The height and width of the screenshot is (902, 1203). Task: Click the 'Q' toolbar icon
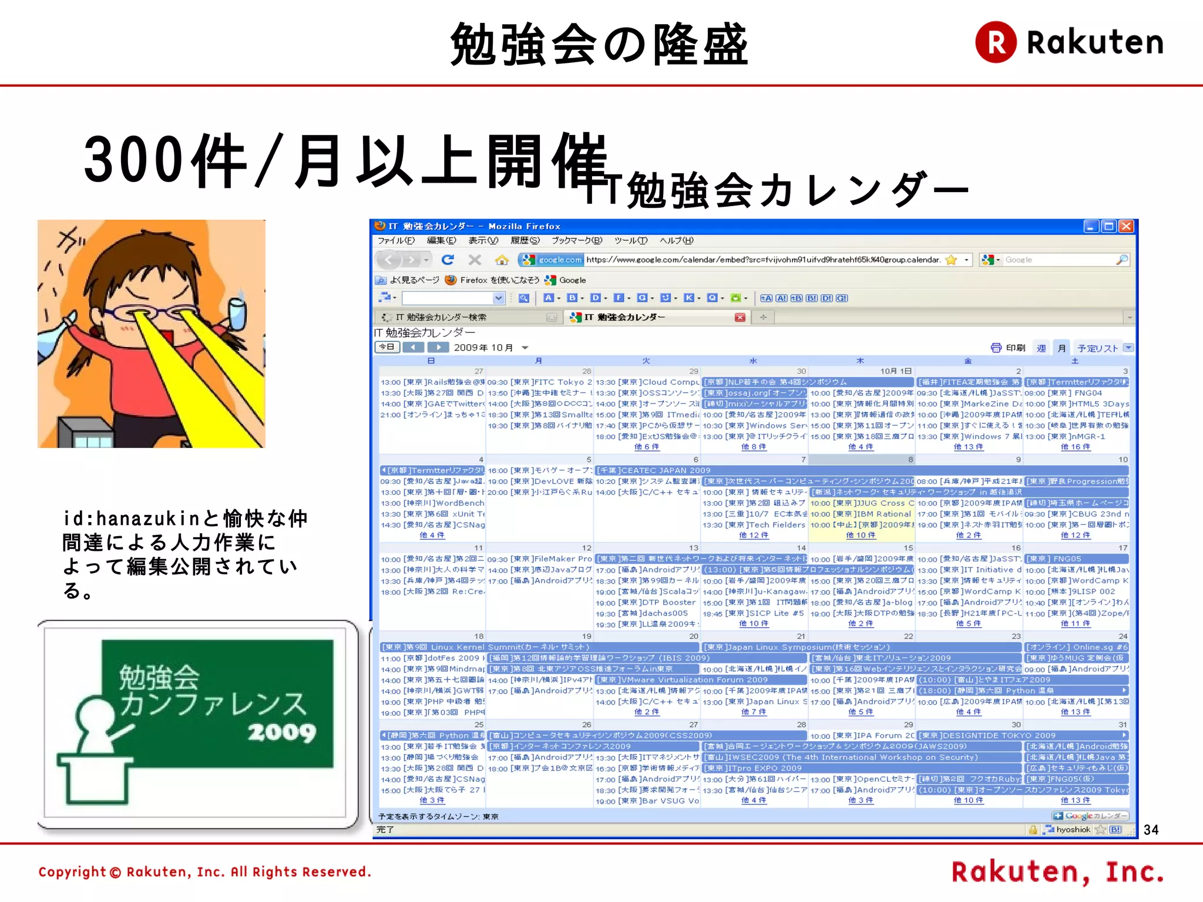tap(712, 298)
